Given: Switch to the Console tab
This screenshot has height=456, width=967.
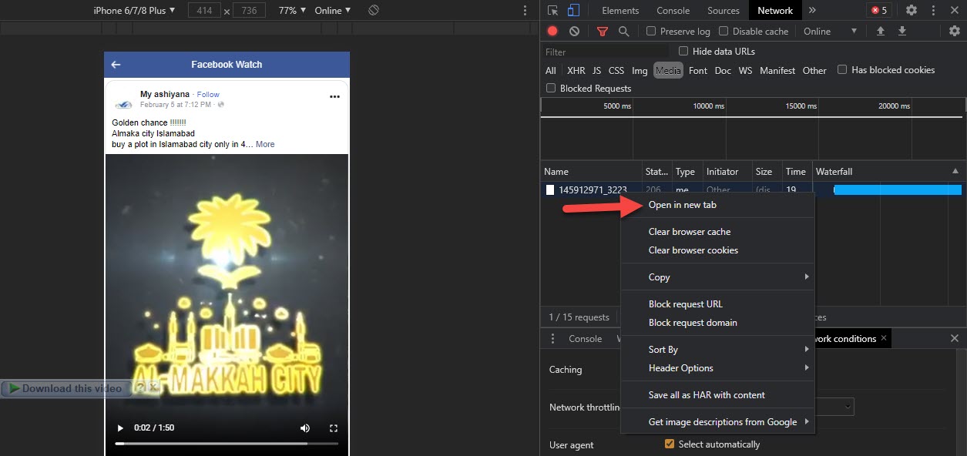Looking at the screenshot, I should click(673, 11).
